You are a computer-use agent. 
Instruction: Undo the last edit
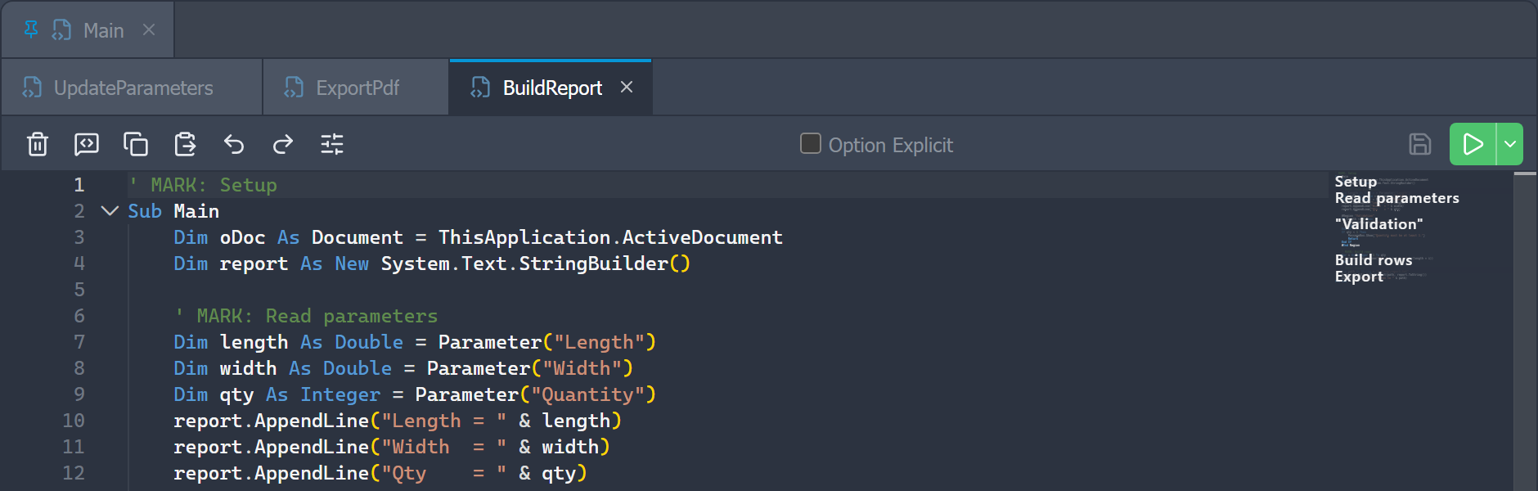[234, 144]
